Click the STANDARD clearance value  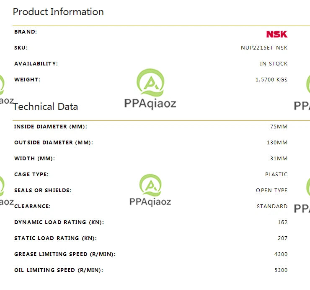(272, 206)
